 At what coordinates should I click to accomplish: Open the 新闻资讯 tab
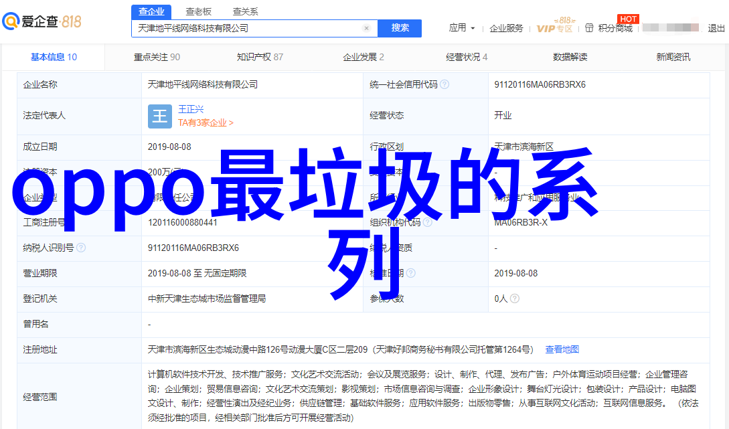point(673,57)
